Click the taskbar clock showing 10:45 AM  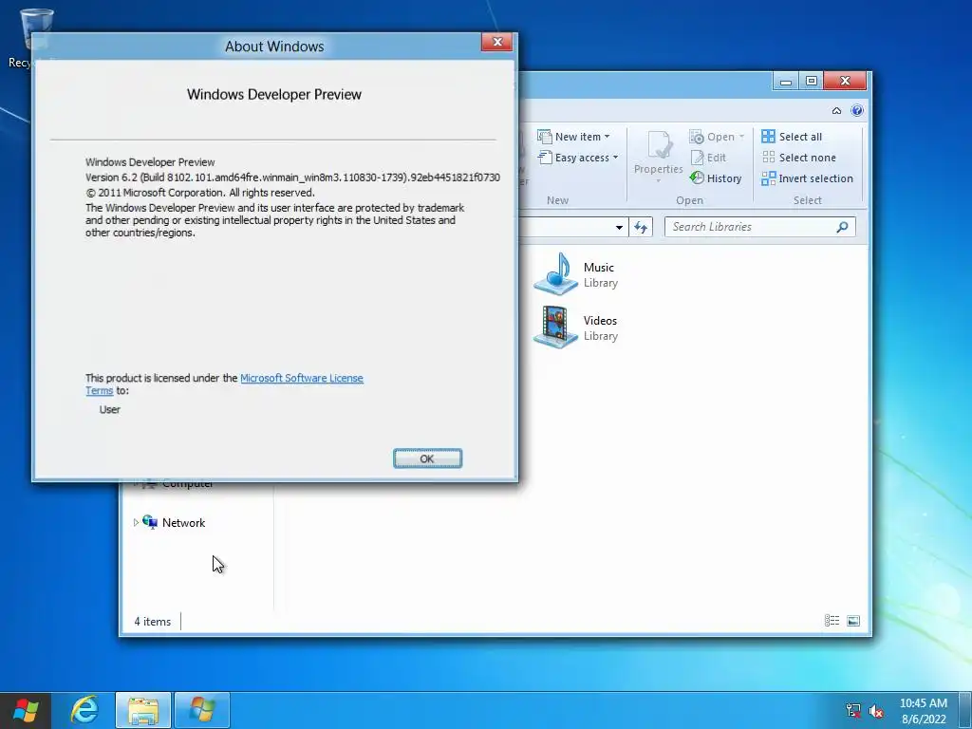(924, 711)
